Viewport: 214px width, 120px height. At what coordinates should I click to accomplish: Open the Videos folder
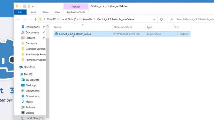[30, 113]
